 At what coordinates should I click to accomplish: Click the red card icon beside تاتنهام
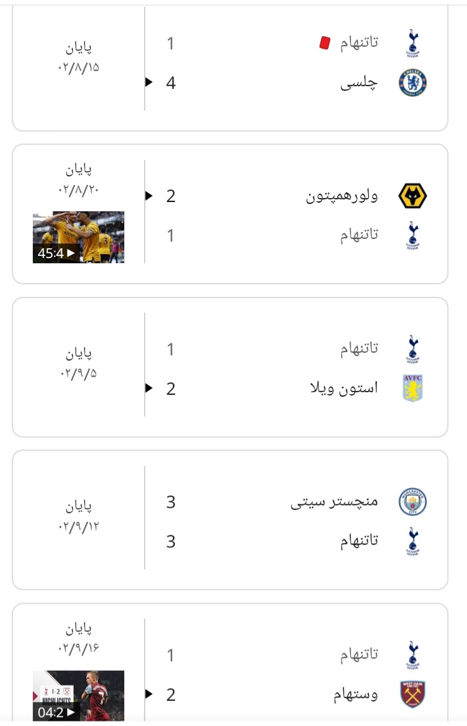pos(325,43)
